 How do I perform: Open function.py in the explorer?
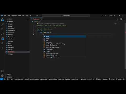11,32
